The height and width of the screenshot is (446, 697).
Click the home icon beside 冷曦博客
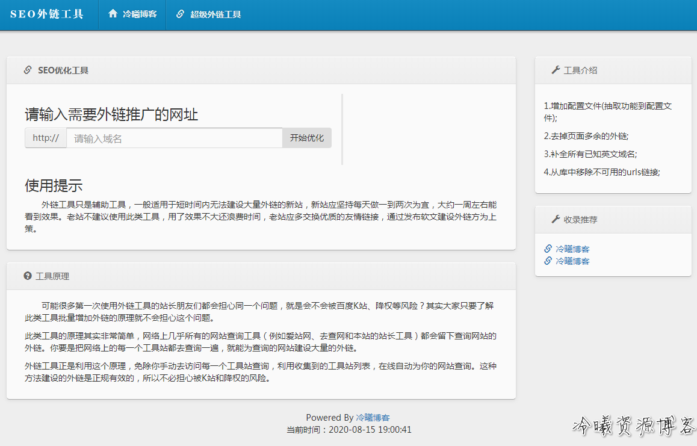(x=113, y=14)
